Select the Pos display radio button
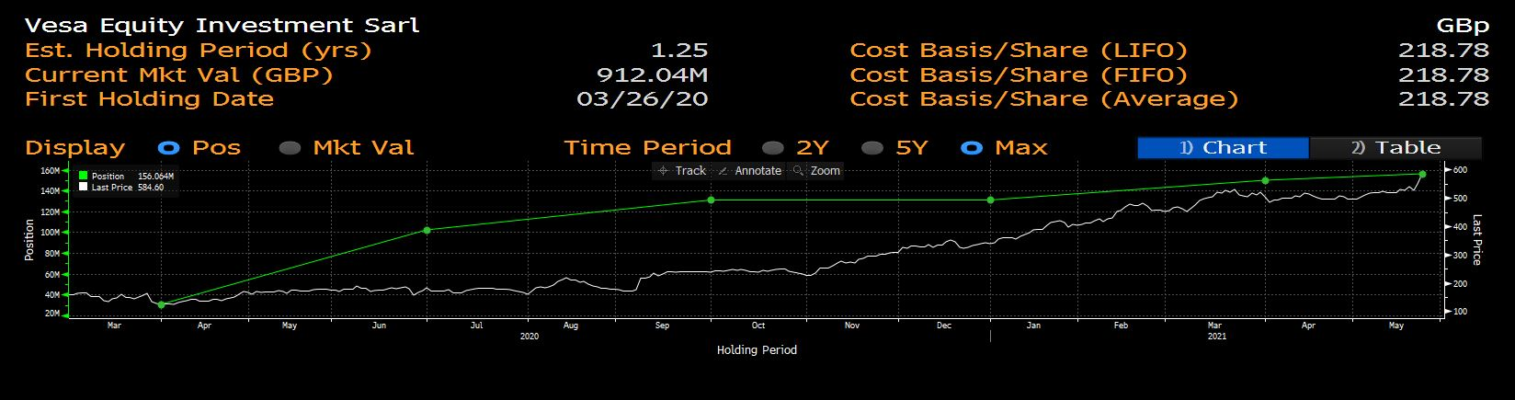The width and height of the screenshot is (1515, 400). pos(169,148)
